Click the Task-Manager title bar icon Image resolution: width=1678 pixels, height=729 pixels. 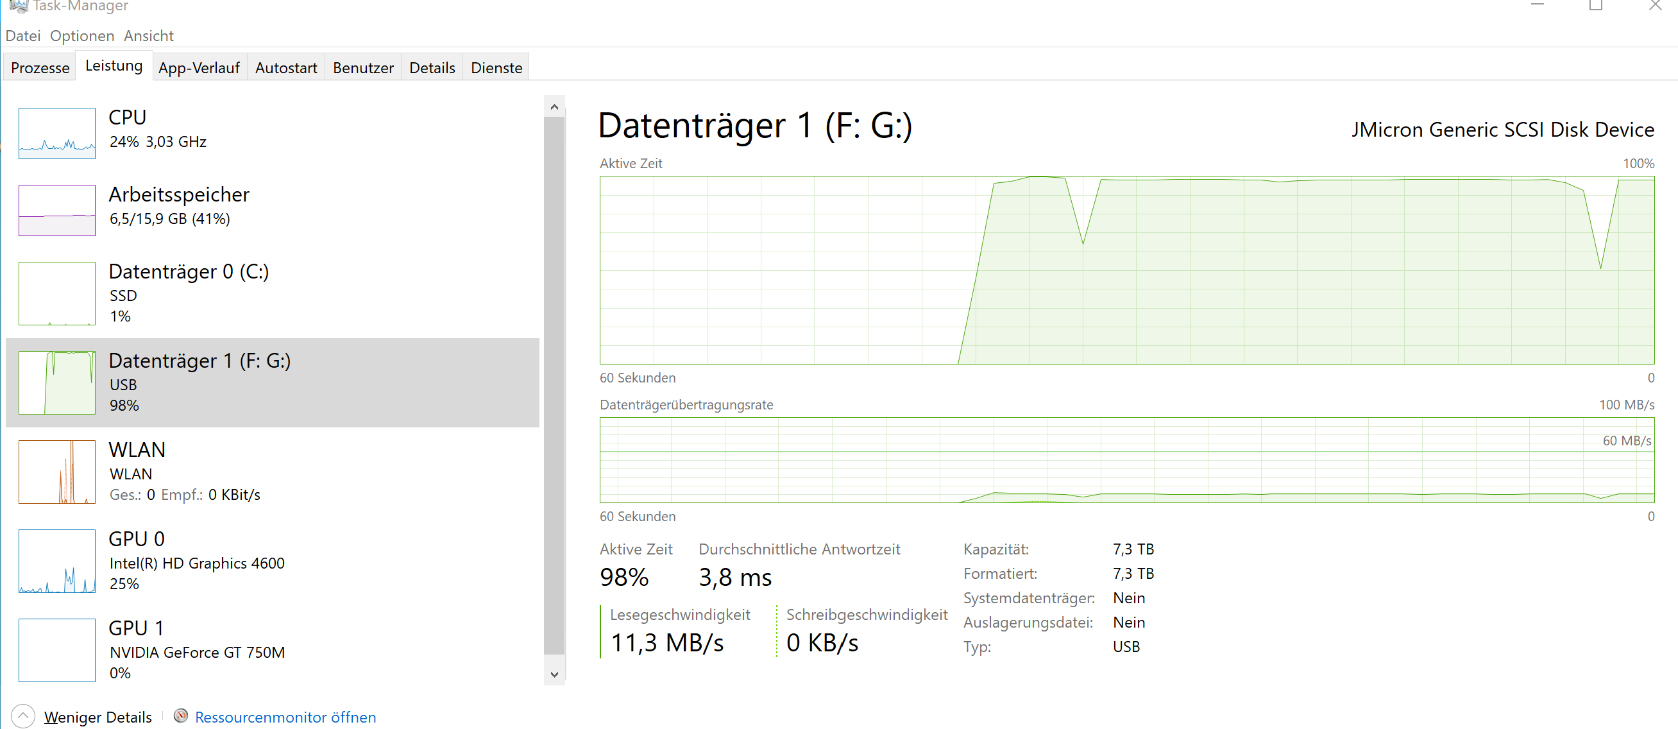[18, 6]
